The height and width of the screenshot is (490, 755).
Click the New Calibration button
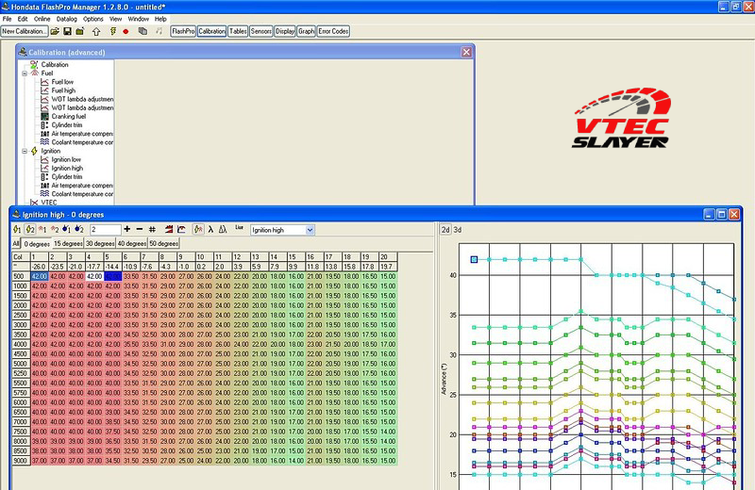tap(25, 31)
